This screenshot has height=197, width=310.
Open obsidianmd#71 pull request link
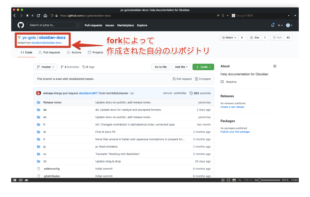click(x=89, y=93)
